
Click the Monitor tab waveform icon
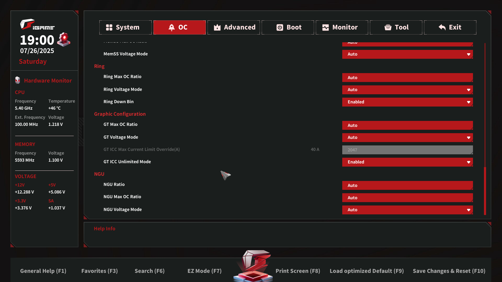point(326,27)
